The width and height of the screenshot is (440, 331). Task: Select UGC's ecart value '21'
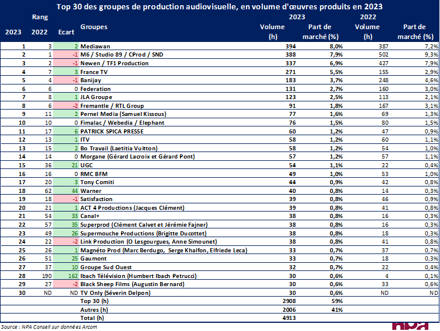tap(75, 165)
